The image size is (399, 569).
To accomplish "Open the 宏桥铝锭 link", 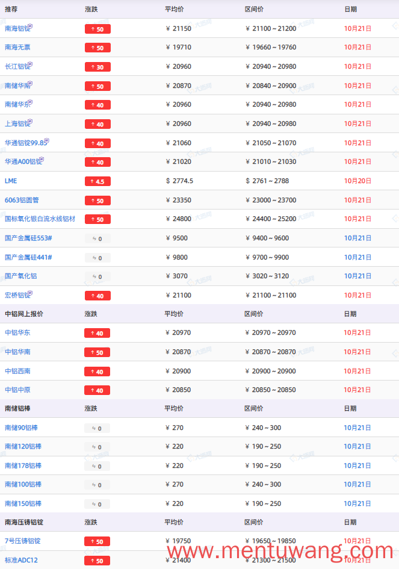I will [17, 296].
